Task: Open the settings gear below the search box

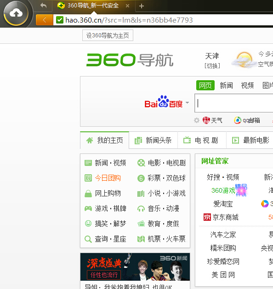Action: tap(197, 121)
